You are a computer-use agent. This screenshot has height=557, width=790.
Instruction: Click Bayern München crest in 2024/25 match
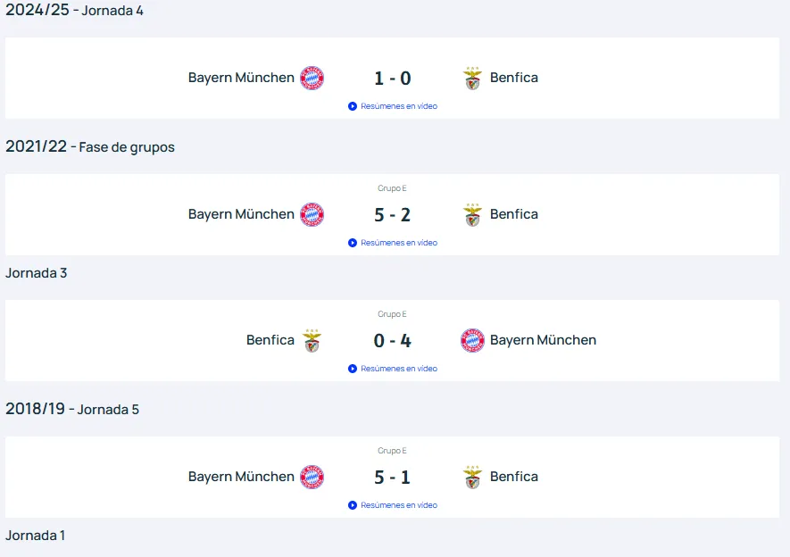tap(312, 78)
